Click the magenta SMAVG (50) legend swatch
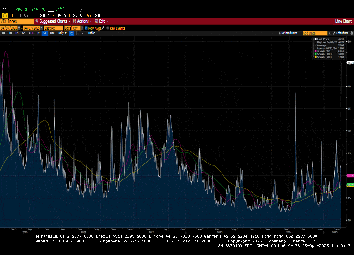 (316, 50)
